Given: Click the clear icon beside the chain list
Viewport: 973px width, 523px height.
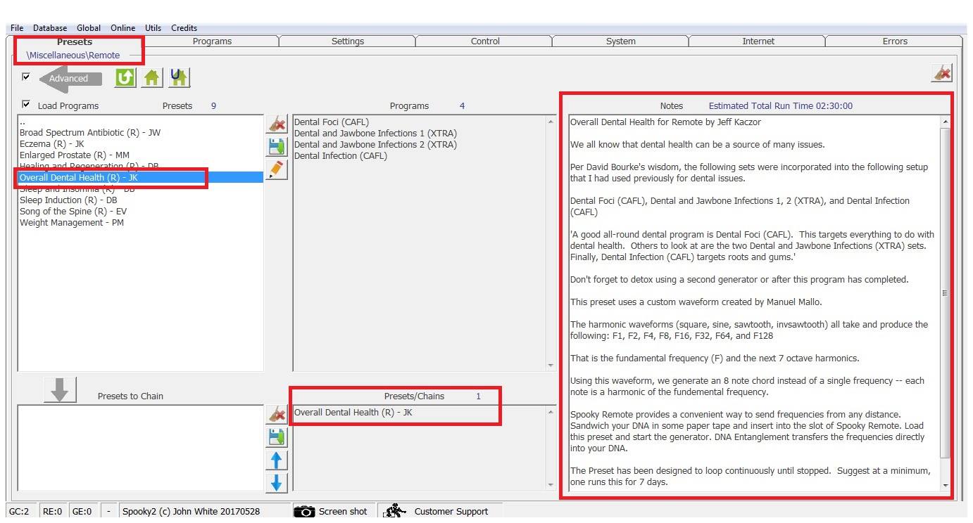Looking at the screenshot, I should 277,415.
